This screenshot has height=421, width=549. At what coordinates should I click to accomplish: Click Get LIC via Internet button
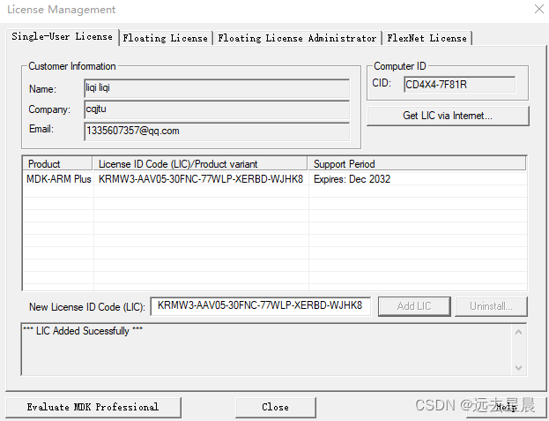point(448,116)
